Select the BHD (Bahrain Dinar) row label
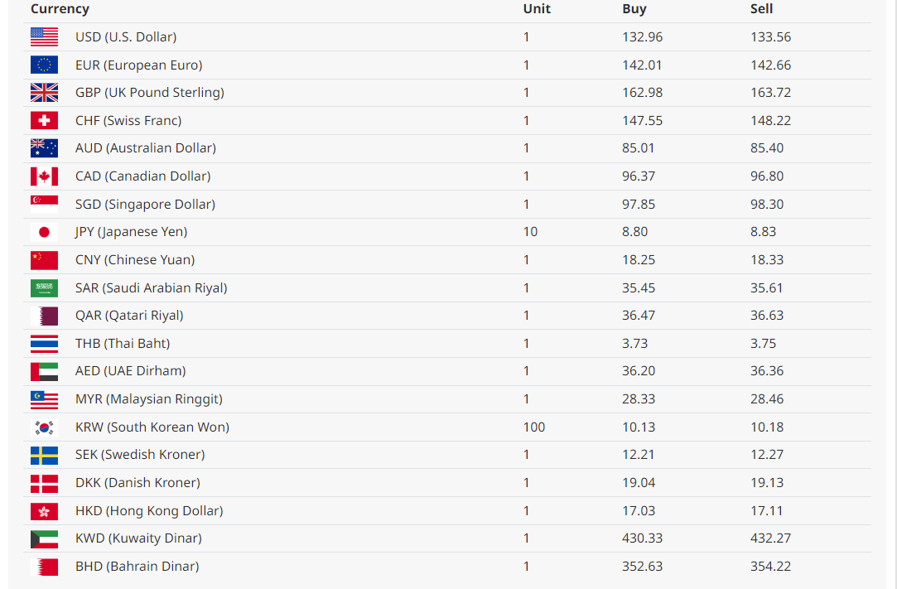 (137, 566)
